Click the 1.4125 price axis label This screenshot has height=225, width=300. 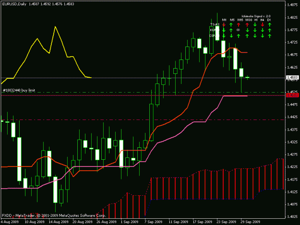pyautogui.click(x=292, y=192)
